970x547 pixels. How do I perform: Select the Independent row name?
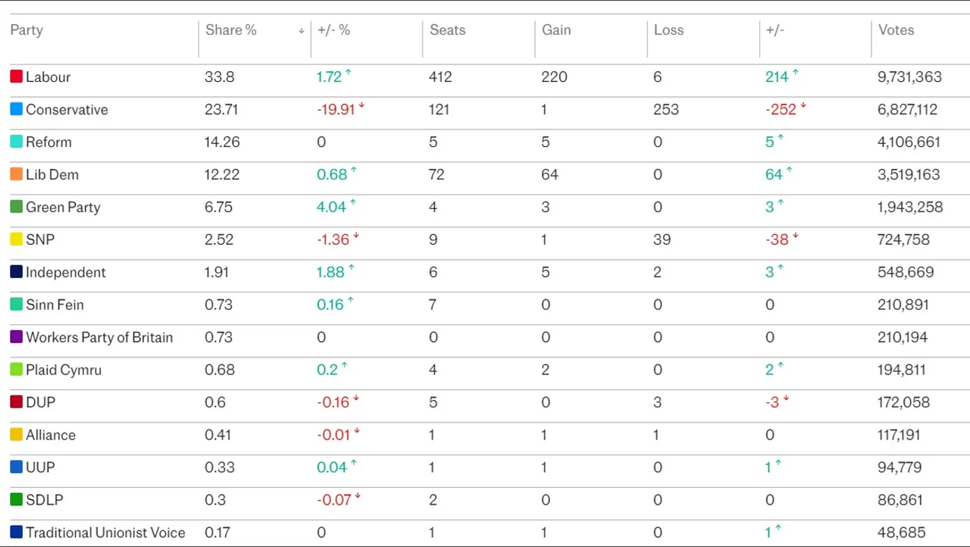coord(66,273)
